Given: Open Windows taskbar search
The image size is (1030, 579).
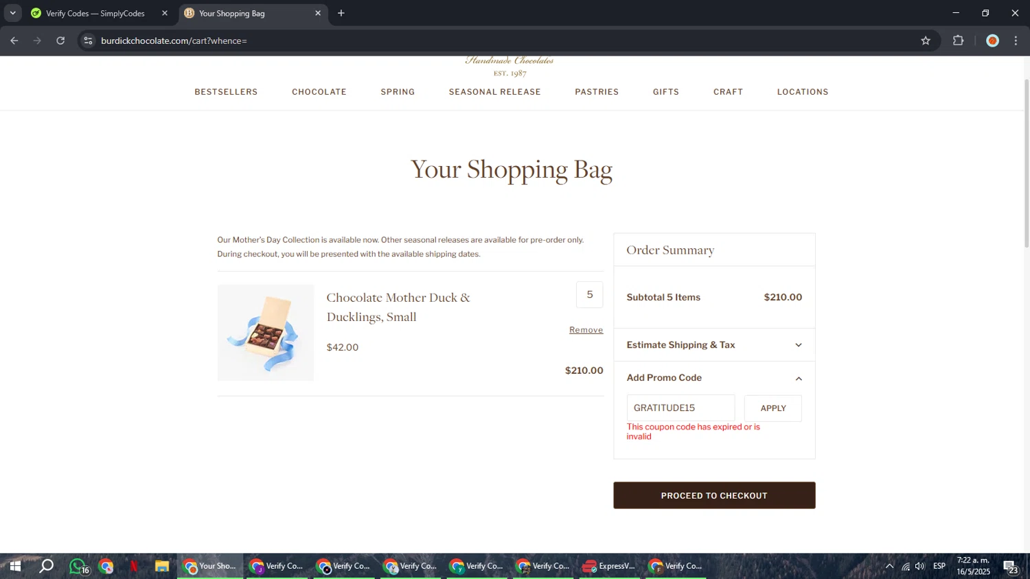Looking at the screenshot, I should tap(46, 566).
